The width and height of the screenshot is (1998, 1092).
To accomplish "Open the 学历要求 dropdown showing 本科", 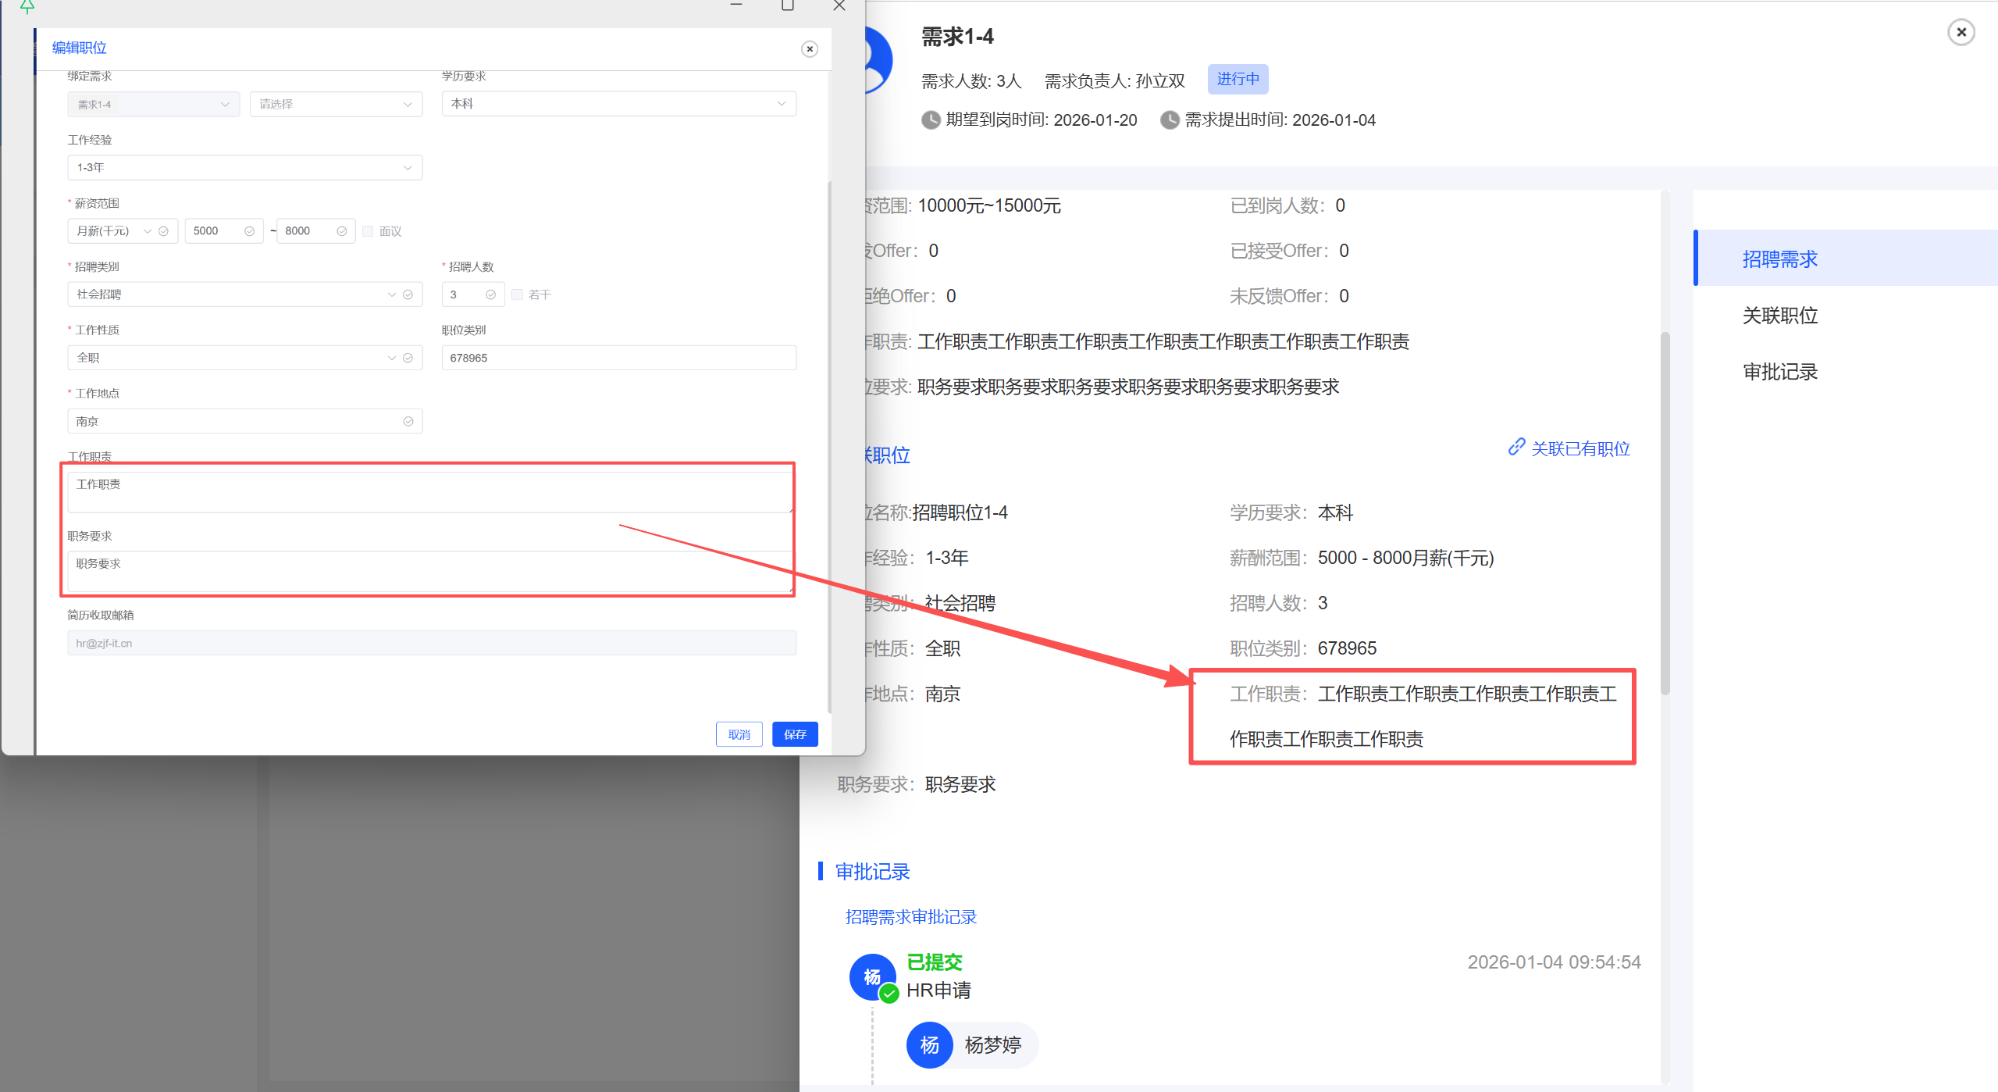I will coord(618,104).
